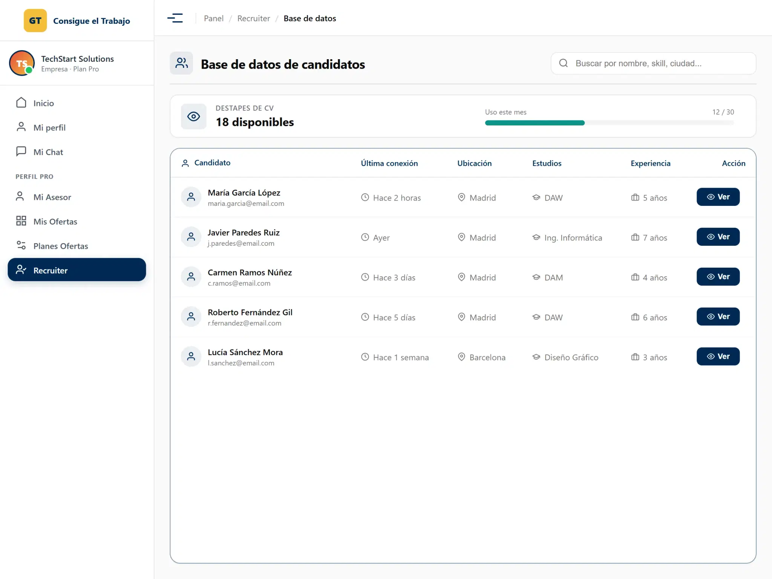Click the Recruiter breadcrumb link

(x=254, y=18)
